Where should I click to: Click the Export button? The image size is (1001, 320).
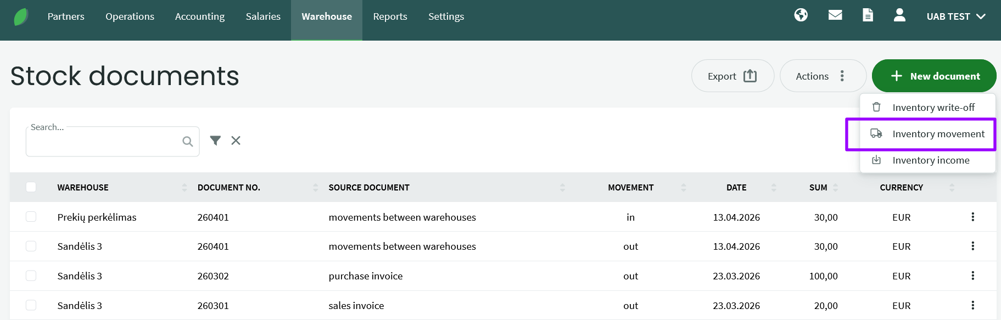(732, 76)
